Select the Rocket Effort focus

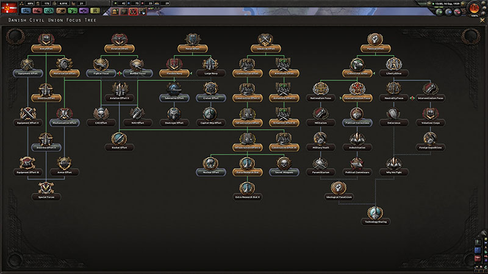point(120,142)
